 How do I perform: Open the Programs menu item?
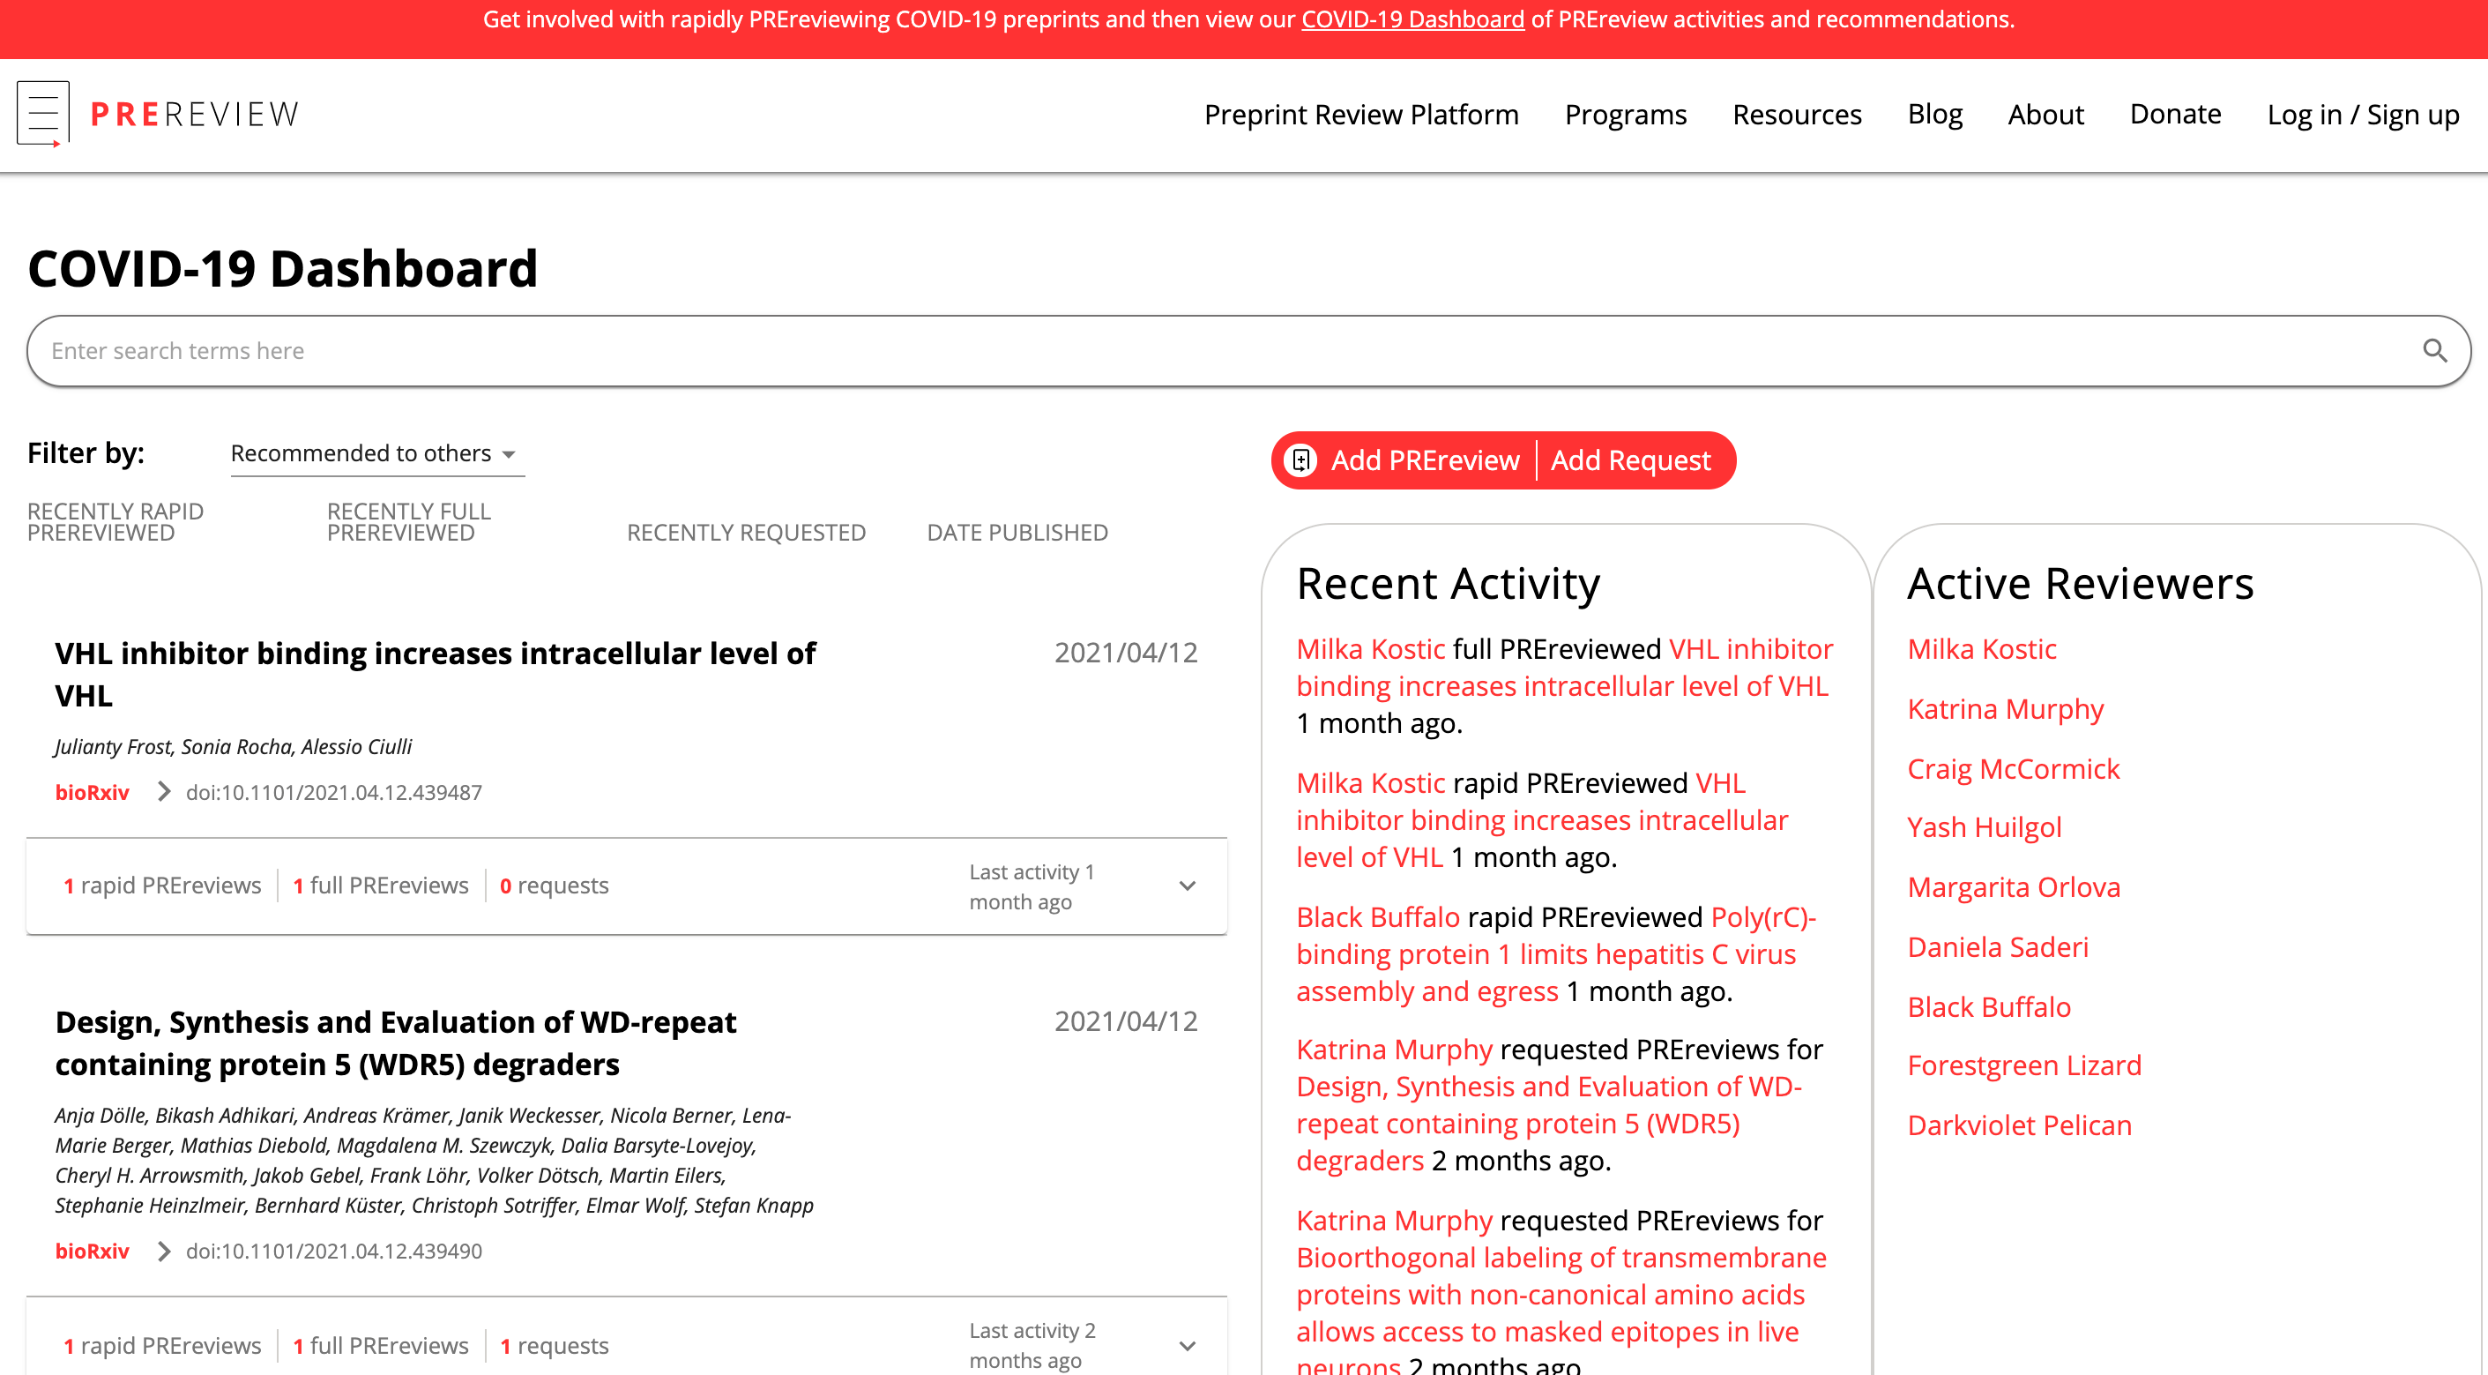[1626, 114]
